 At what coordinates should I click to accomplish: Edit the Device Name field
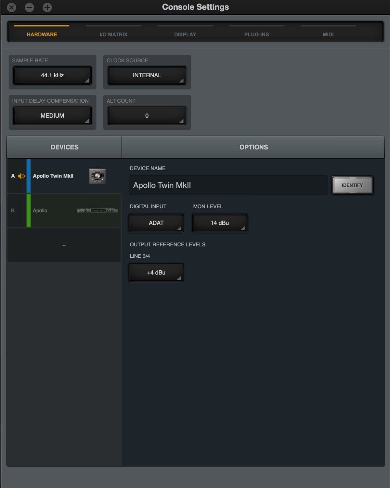click(228, 185)
